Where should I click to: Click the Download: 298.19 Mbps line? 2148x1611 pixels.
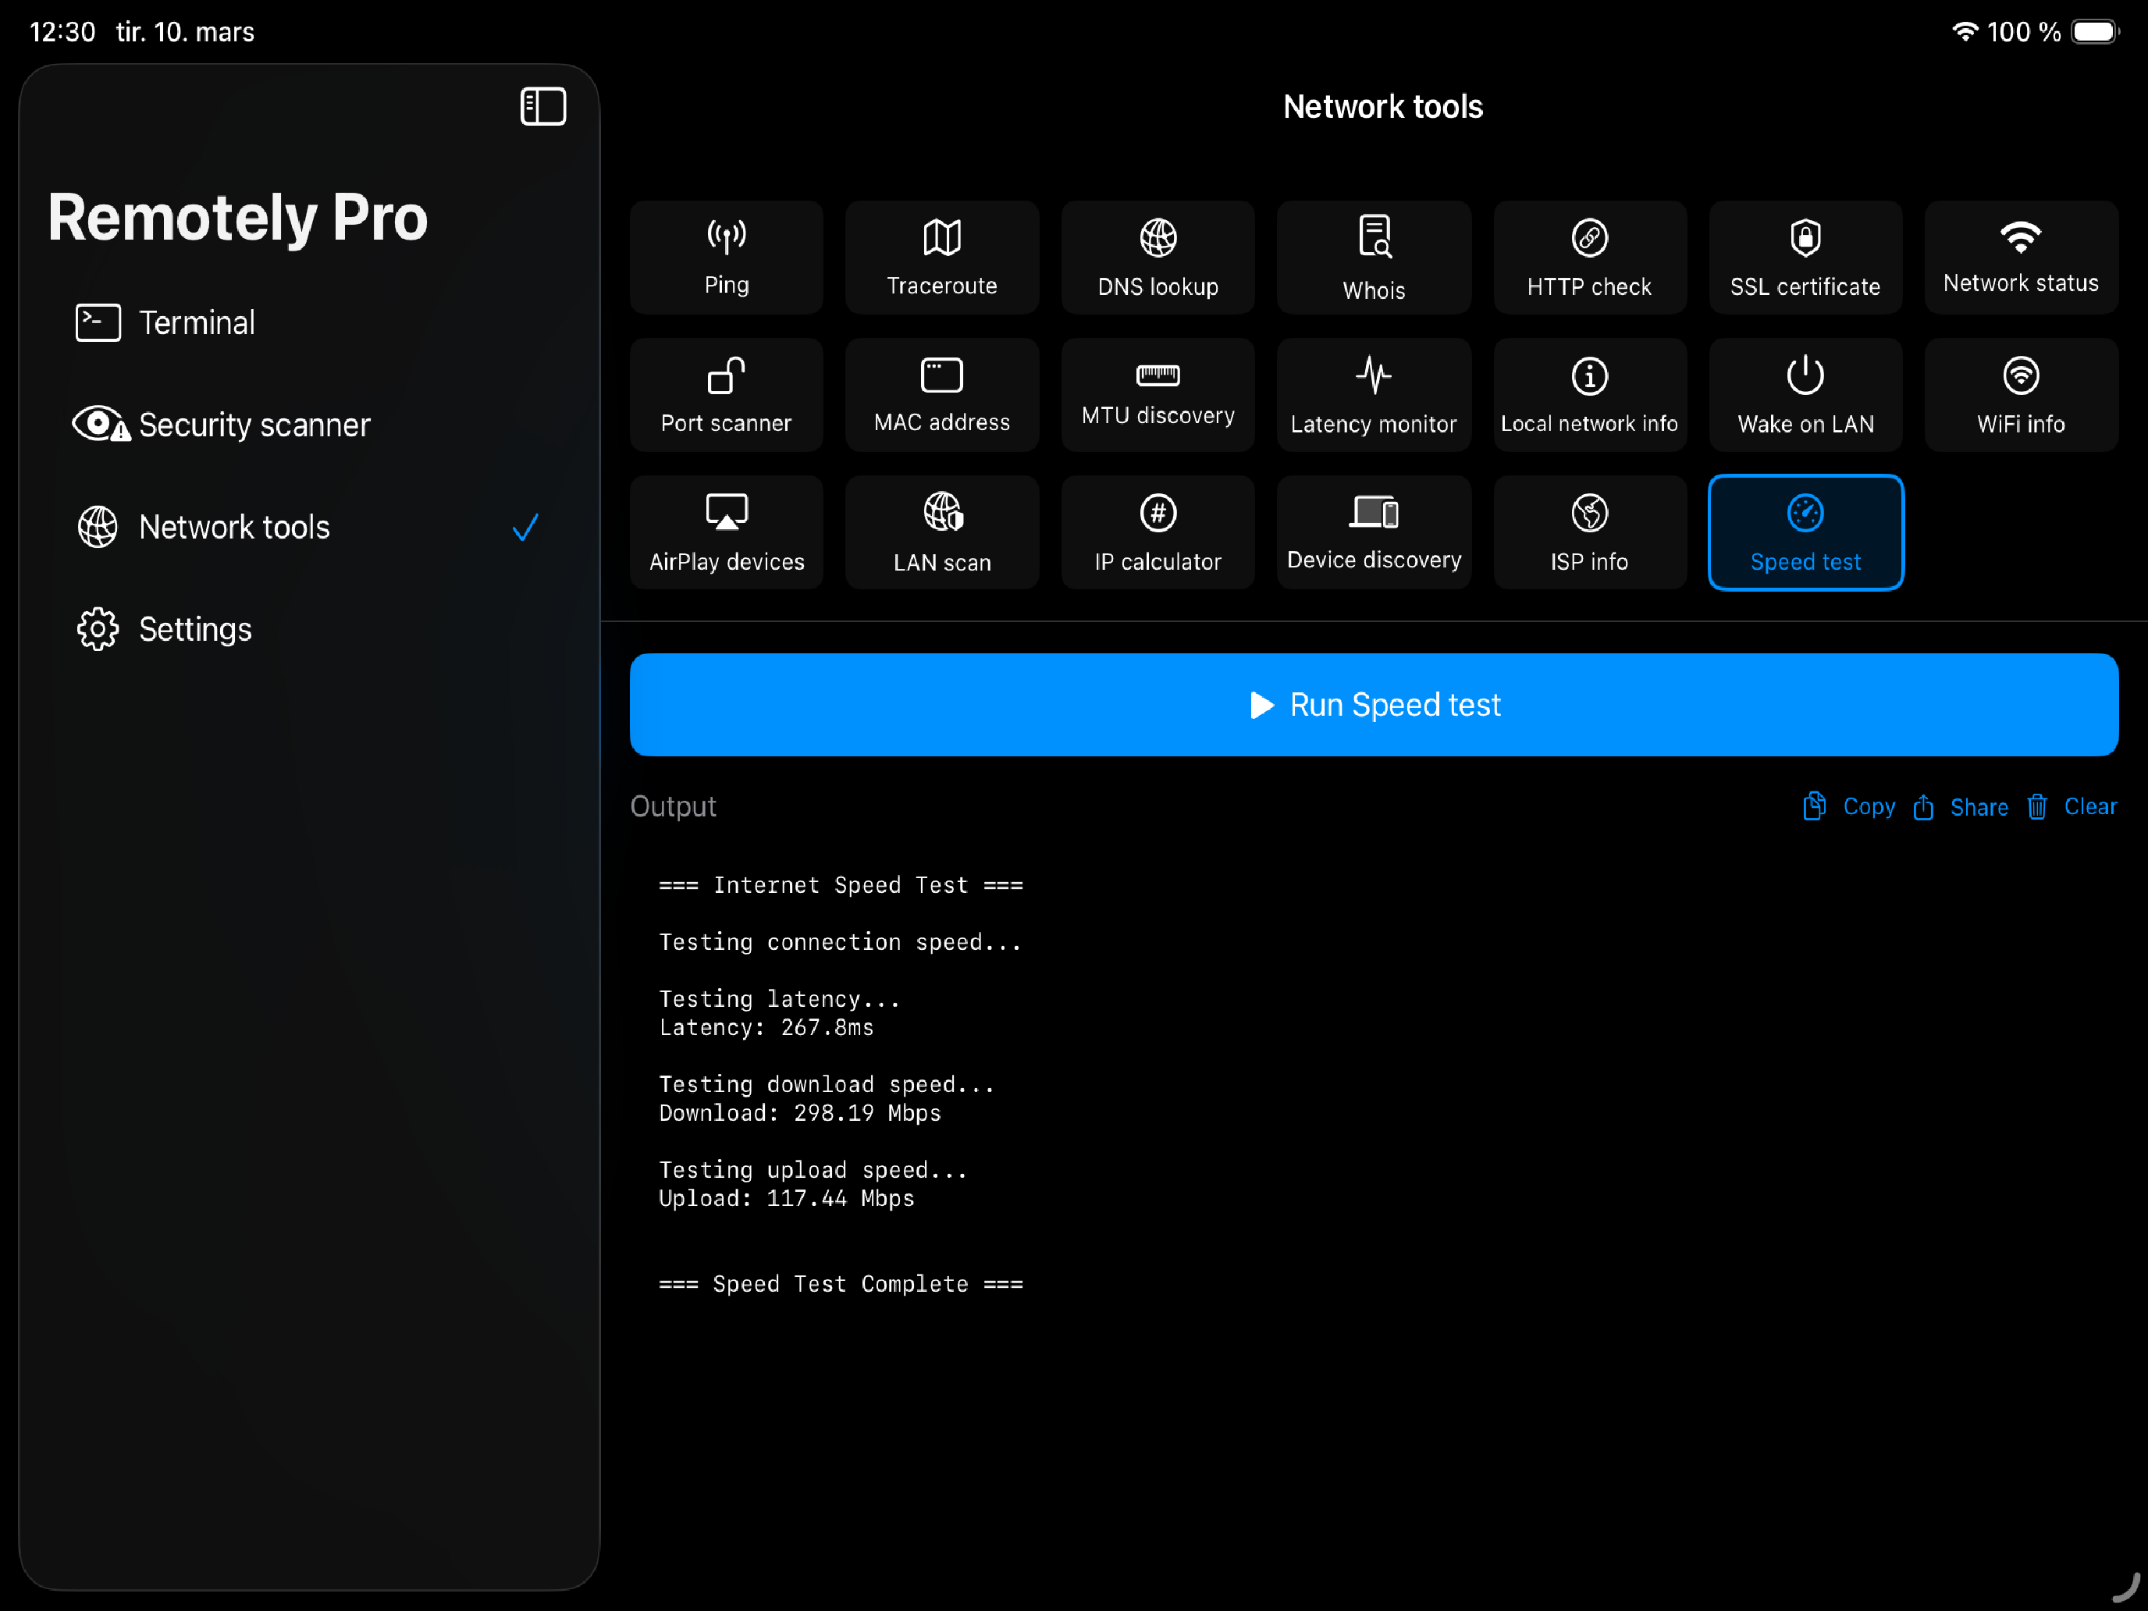coord(800,1113)
